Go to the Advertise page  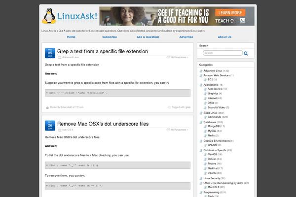(x=186, y=37)
